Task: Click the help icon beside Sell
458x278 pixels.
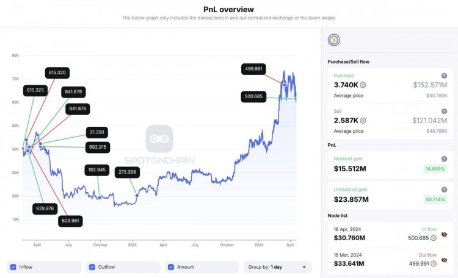Action: pos(445,111)
